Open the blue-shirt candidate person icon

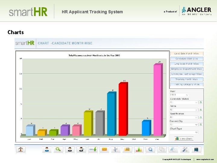click(47, 149)
